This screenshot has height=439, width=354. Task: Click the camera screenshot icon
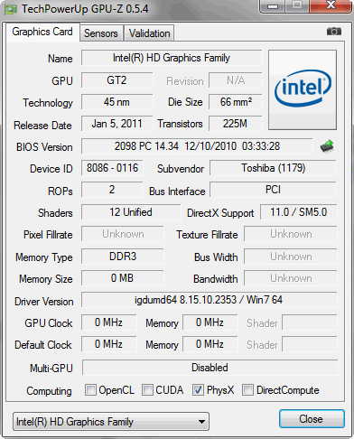click(x=334, y=31)
